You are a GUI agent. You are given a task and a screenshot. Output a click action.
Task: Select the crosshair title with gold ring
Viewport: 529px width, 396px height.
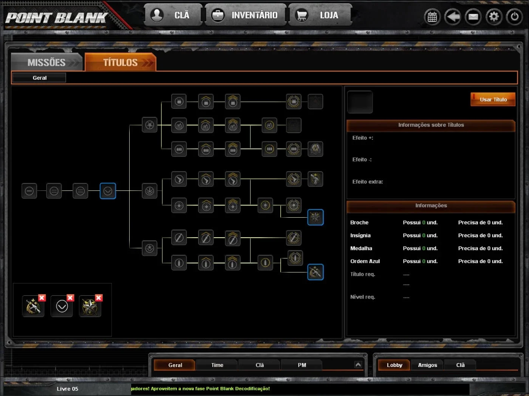pyautogui.click(x=265, y=206)
